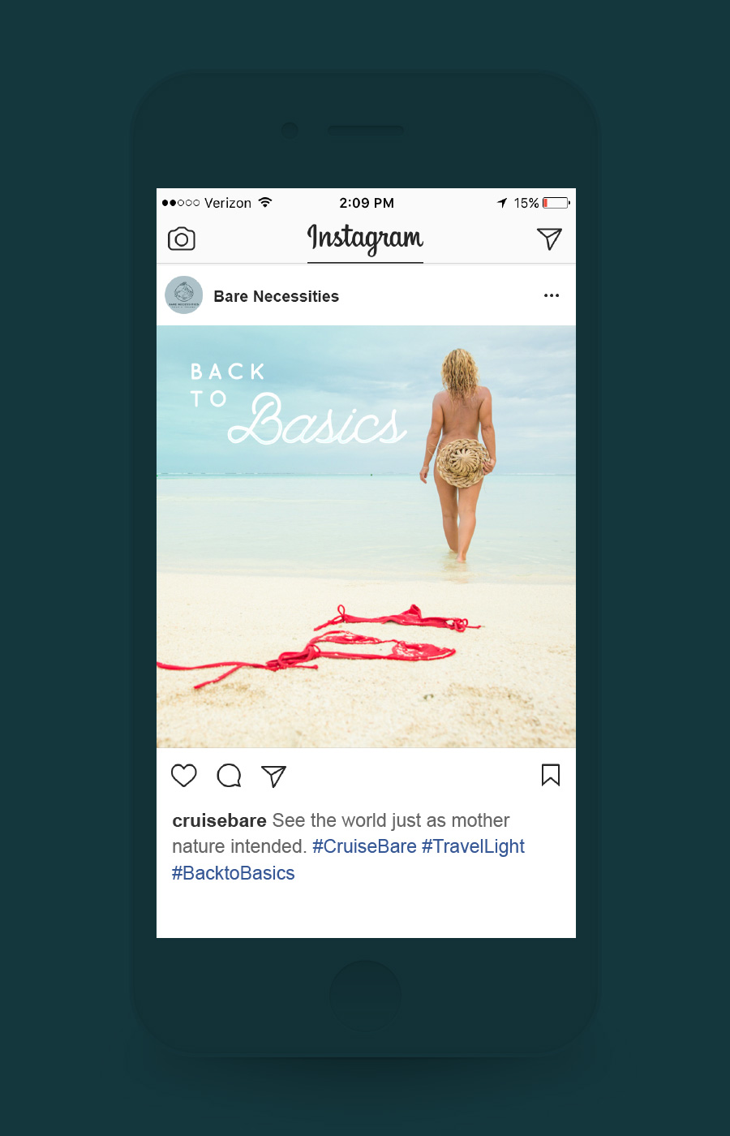Open the Bare Necessities profile picture
Image resolution: width=730 pixels, height=1136 pixels.
tap(184, 295)
